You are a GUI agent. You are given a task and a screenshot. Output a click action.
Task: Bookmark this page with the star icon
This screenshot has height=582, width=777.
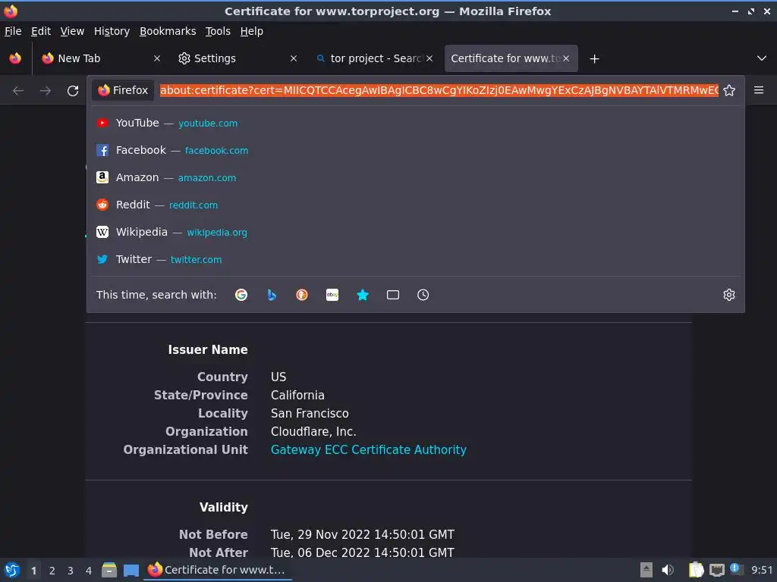tap(729, 91)
